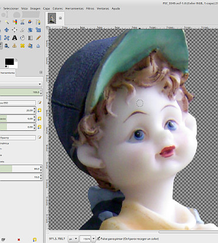The height and width of the screenshot is (243, 218).
Task: Open the Ventanas menu
Action: click(103, 8)
